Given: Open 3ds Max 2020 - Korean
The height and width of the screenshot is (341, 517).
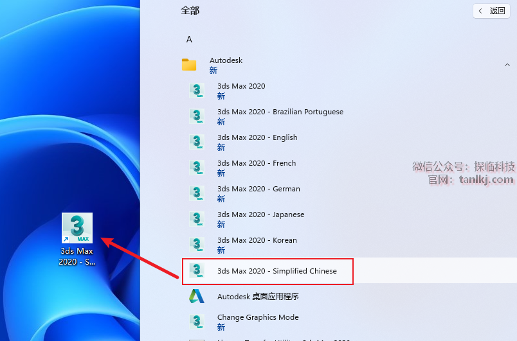Looking at the screenshot, I should tap(257, 240).
